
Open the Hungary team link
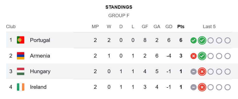[40, 71]
